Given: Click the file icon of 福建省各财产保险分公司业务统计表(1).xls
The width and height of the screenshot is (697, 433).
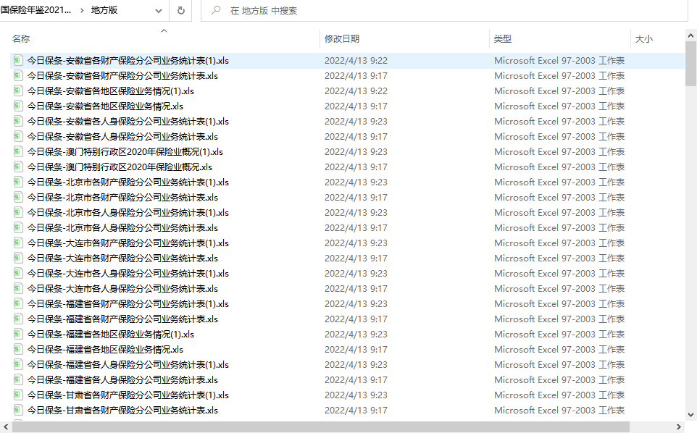Looking at the screenshot, I should click(x=18, y=304).
